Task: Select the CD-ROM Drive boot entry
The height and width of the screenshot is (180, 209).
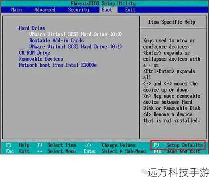Action: (x=34, y=53)
